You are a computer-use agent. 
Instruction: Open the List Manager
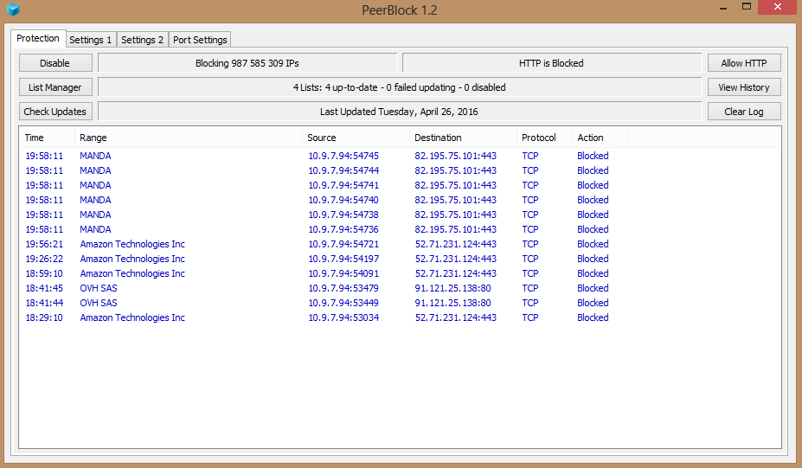click(55, 87)
